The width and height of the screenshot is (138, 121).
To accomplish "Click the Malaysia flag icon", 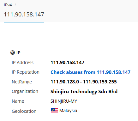I will [54, 110].
